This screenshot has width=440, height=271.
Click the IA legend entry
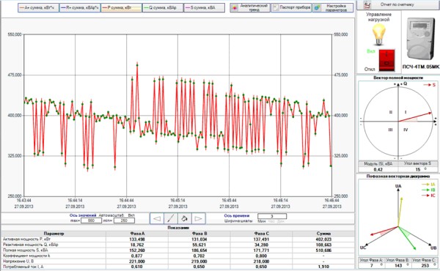tap(428, 185)
